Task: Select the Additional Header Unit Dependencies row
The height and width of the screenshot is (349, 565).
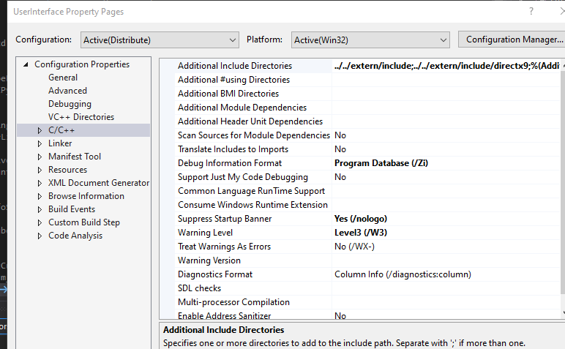Action: click(367, 121)
